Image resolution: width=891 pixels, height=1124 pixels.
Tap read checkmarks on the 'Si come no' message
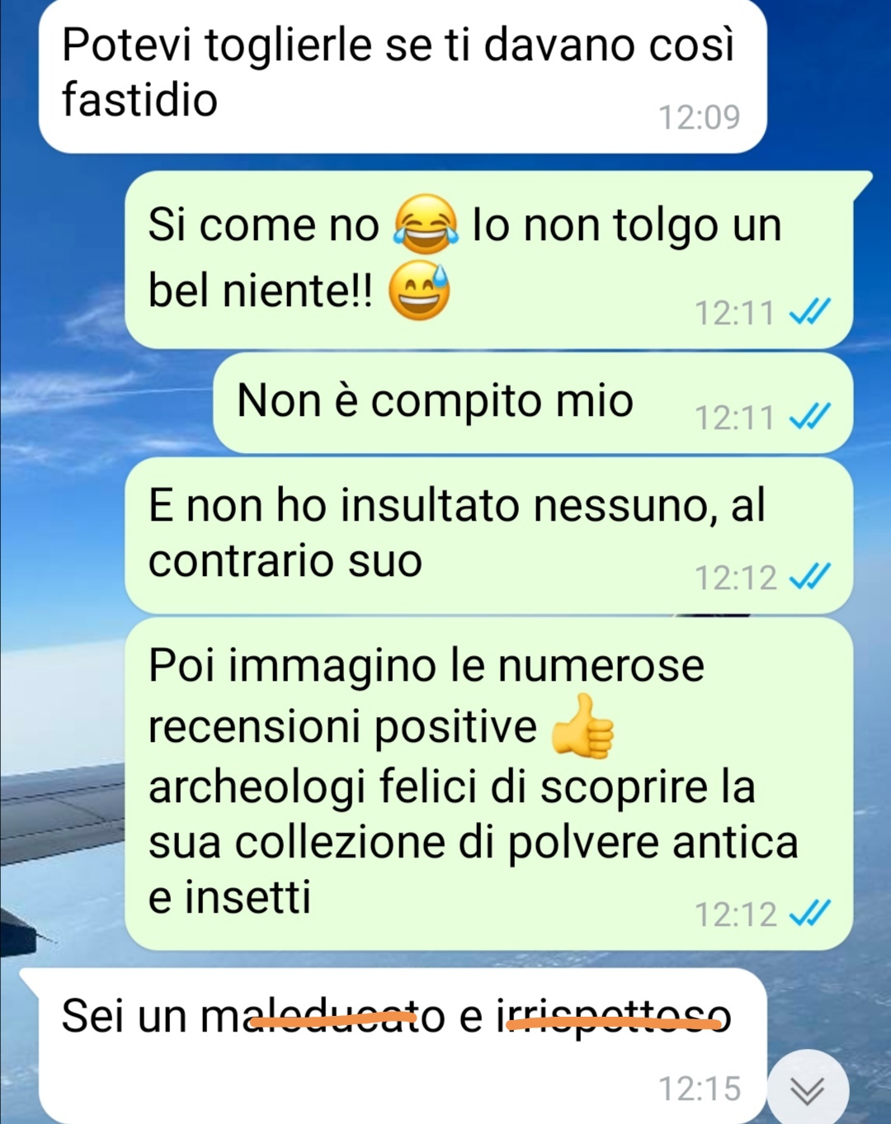(x=809, y=312)
